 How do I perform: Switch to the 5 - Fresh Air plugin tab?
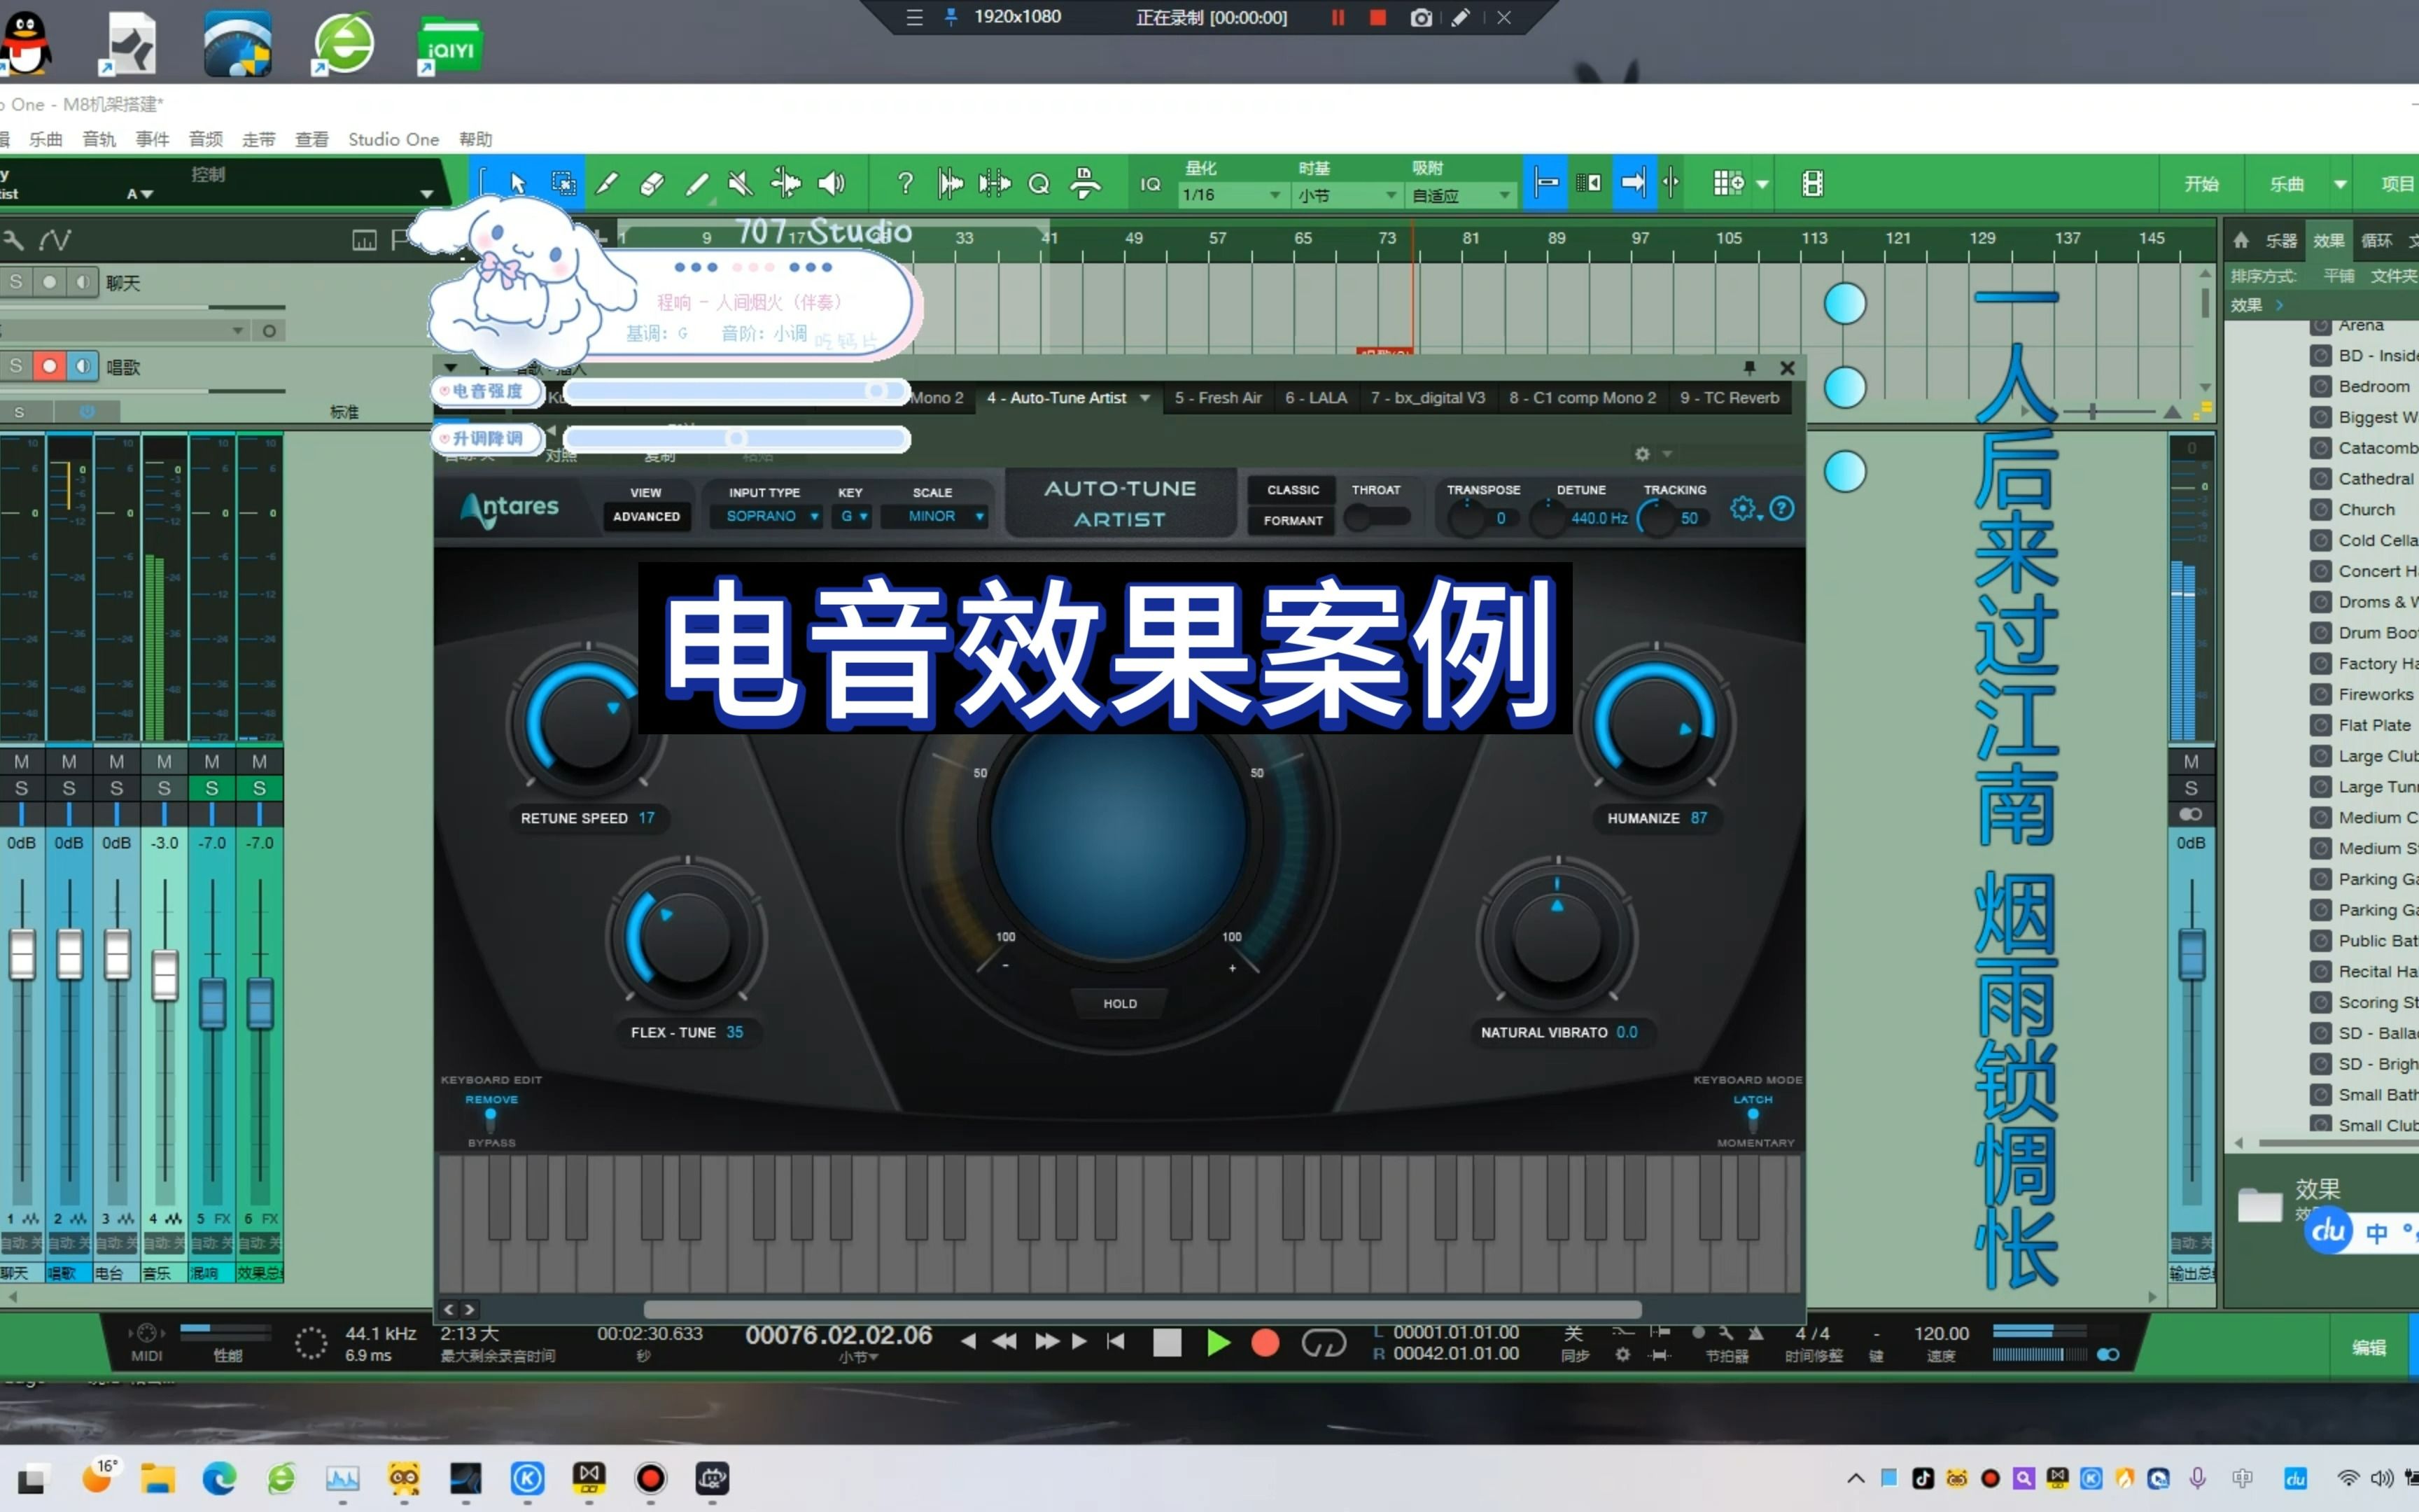(1217, 397)
